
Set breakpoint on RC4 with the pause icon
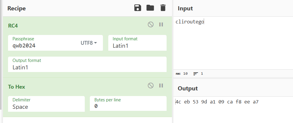pyautogui.click(x=161, y=25)
